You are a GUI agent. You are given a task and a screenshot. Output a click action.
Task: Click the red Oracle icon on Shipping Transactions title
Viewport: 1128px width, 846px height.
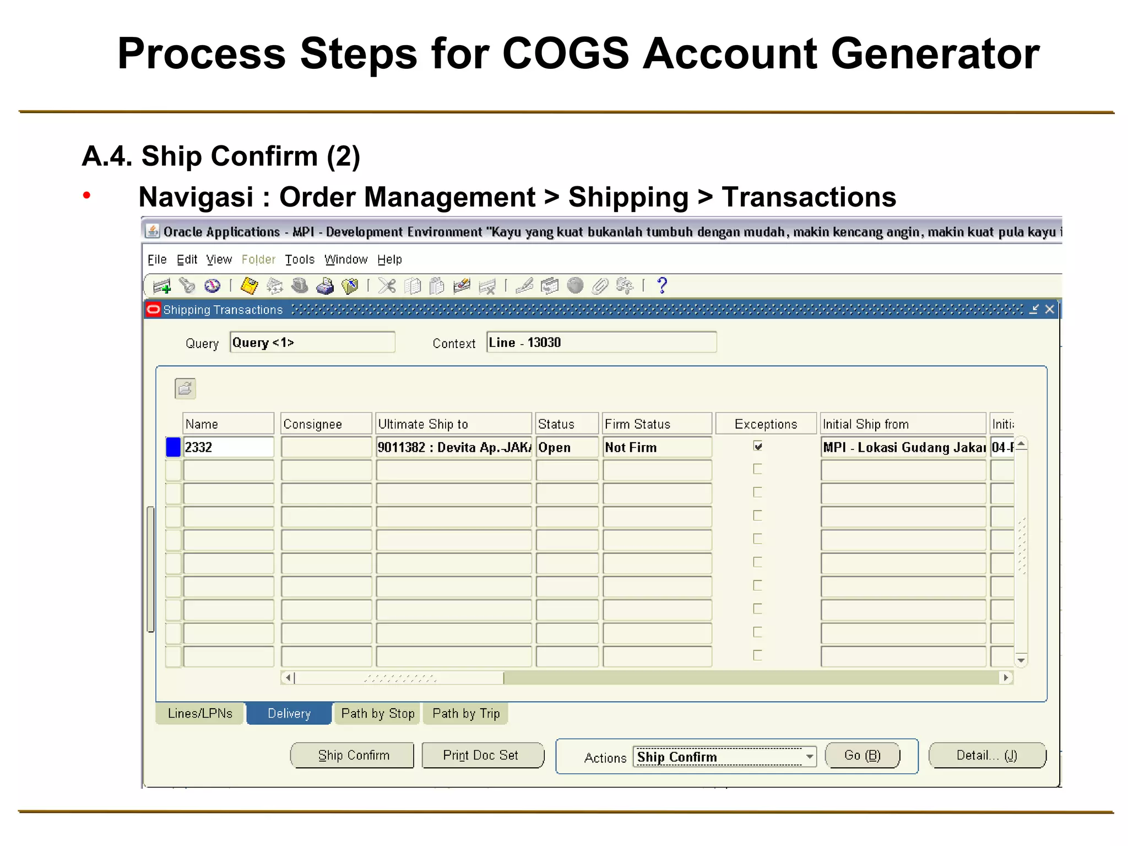pos(154,309)
